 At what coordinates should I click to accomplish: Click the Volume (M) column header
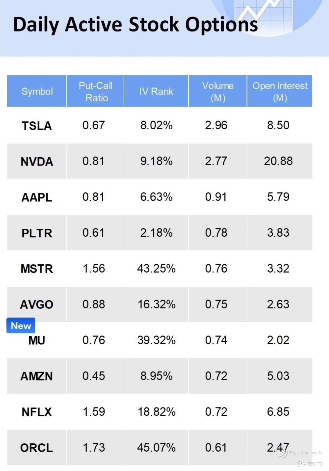pos(217,91)
